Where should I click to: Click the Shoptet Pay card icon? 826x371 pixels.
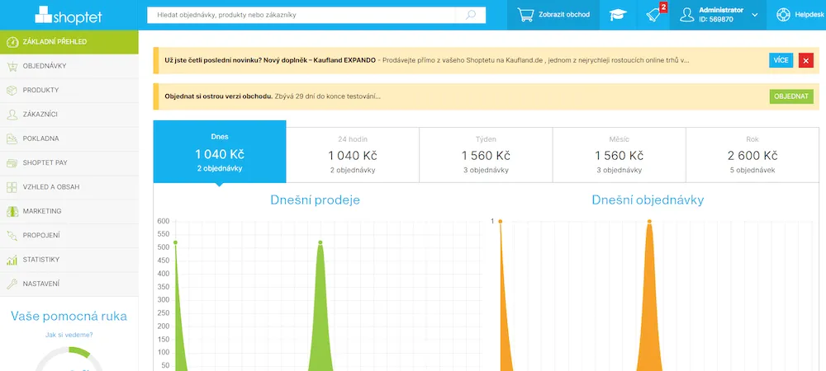point(12,163)
